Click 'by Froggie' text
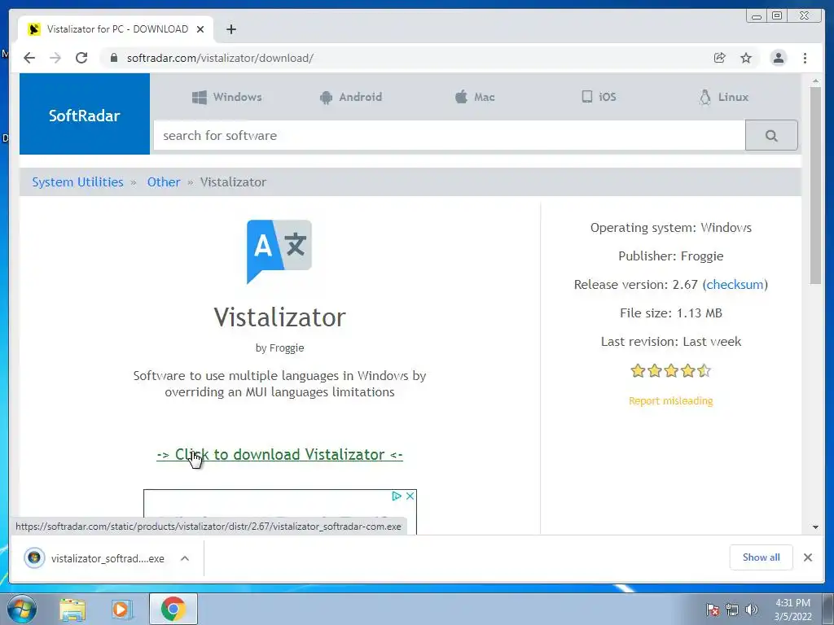834x625 pixels. pos(280,348)
